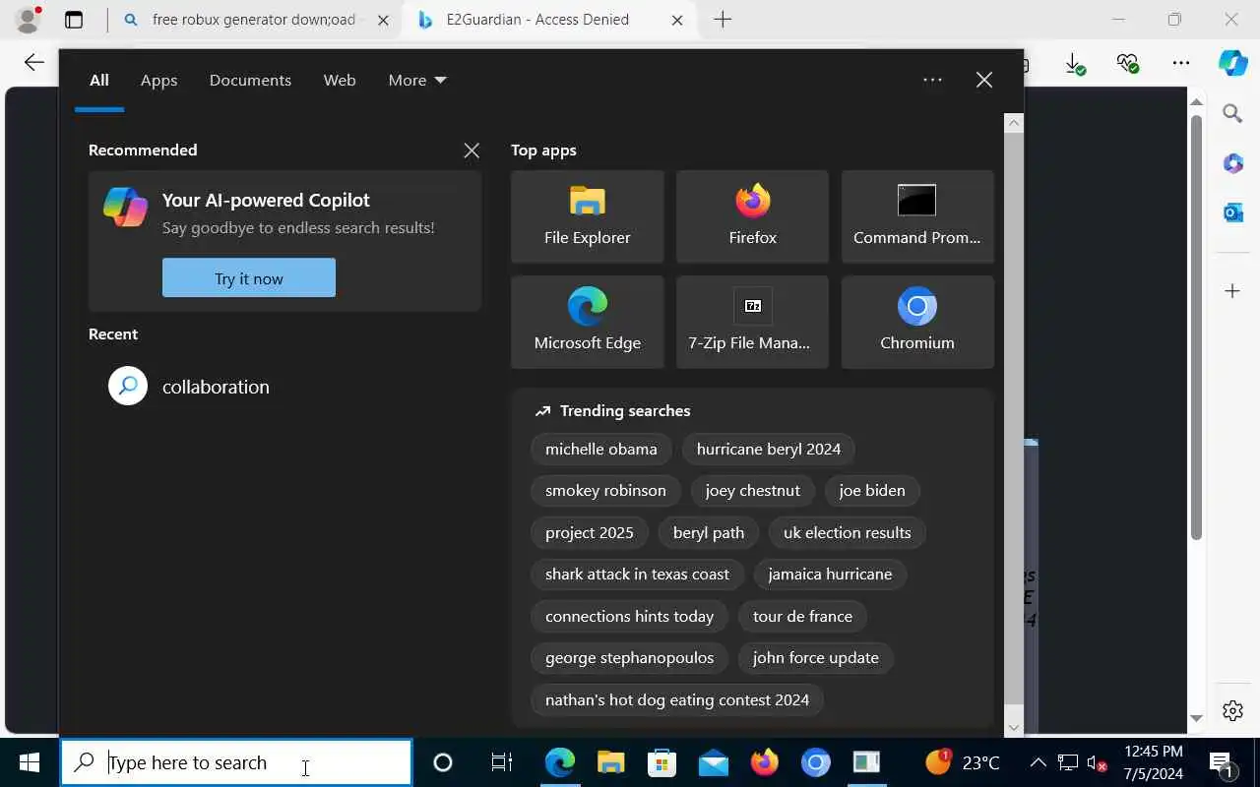
Task: Click the muted volume tray icon
Action: pos(1097,762)
